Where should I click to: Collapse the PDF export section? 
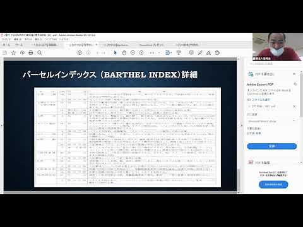[294, 74]
